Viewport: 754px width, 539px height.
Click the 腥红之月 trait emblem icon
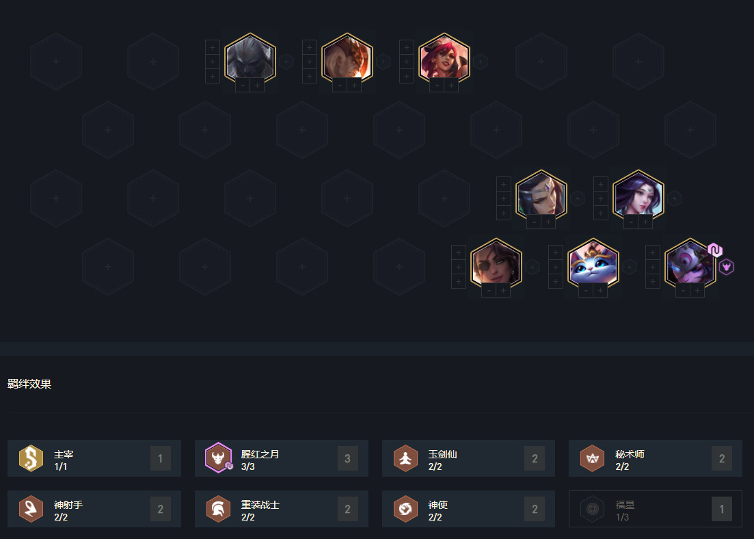219,458
